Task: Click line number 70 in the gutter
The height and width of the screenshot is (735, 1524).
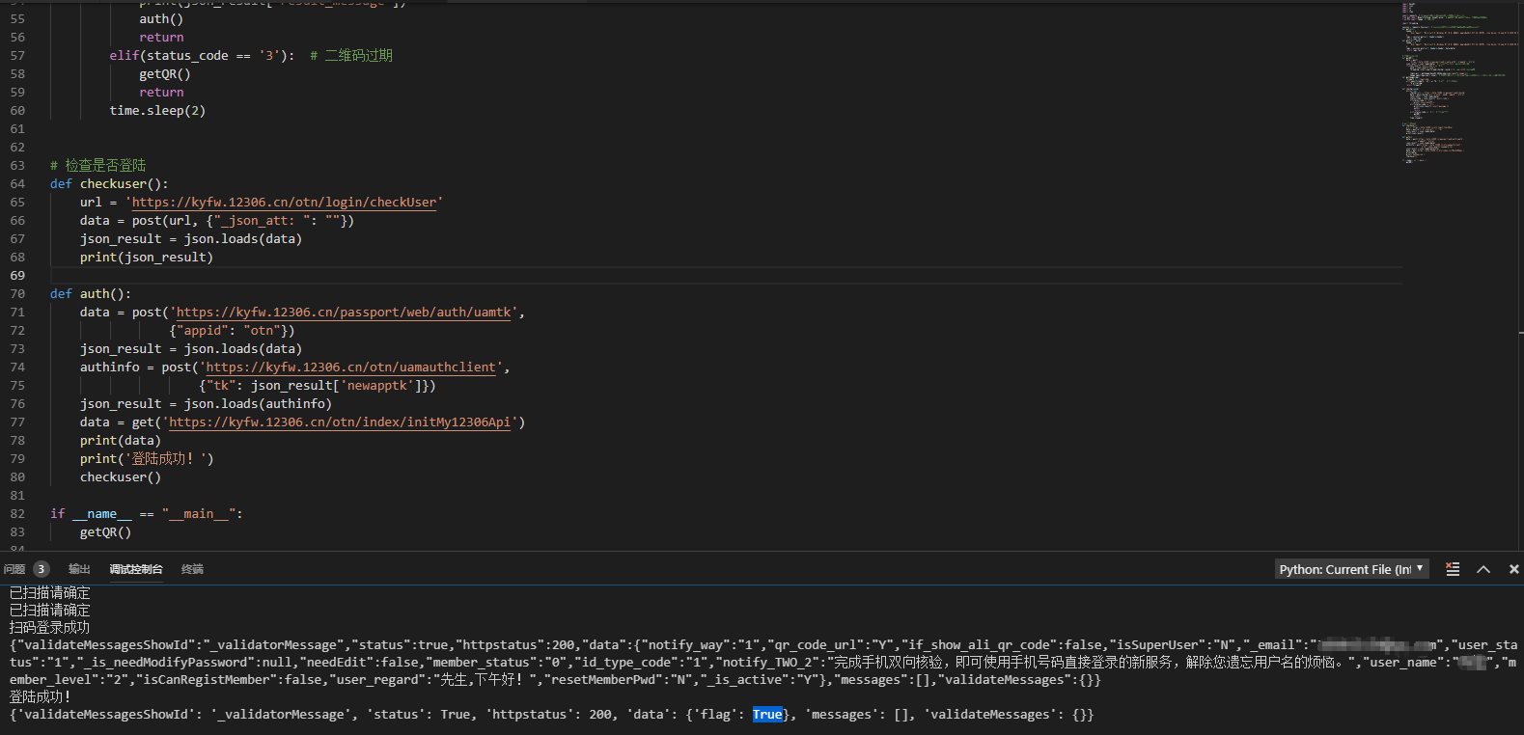Action: pos(17,294)
